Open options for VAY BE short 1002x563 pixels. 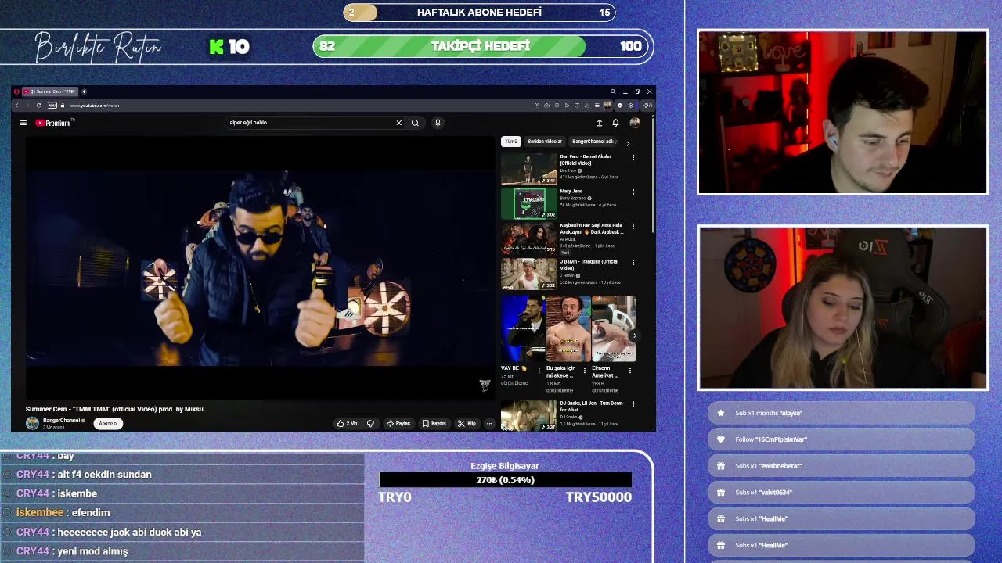tap(539, 370)
